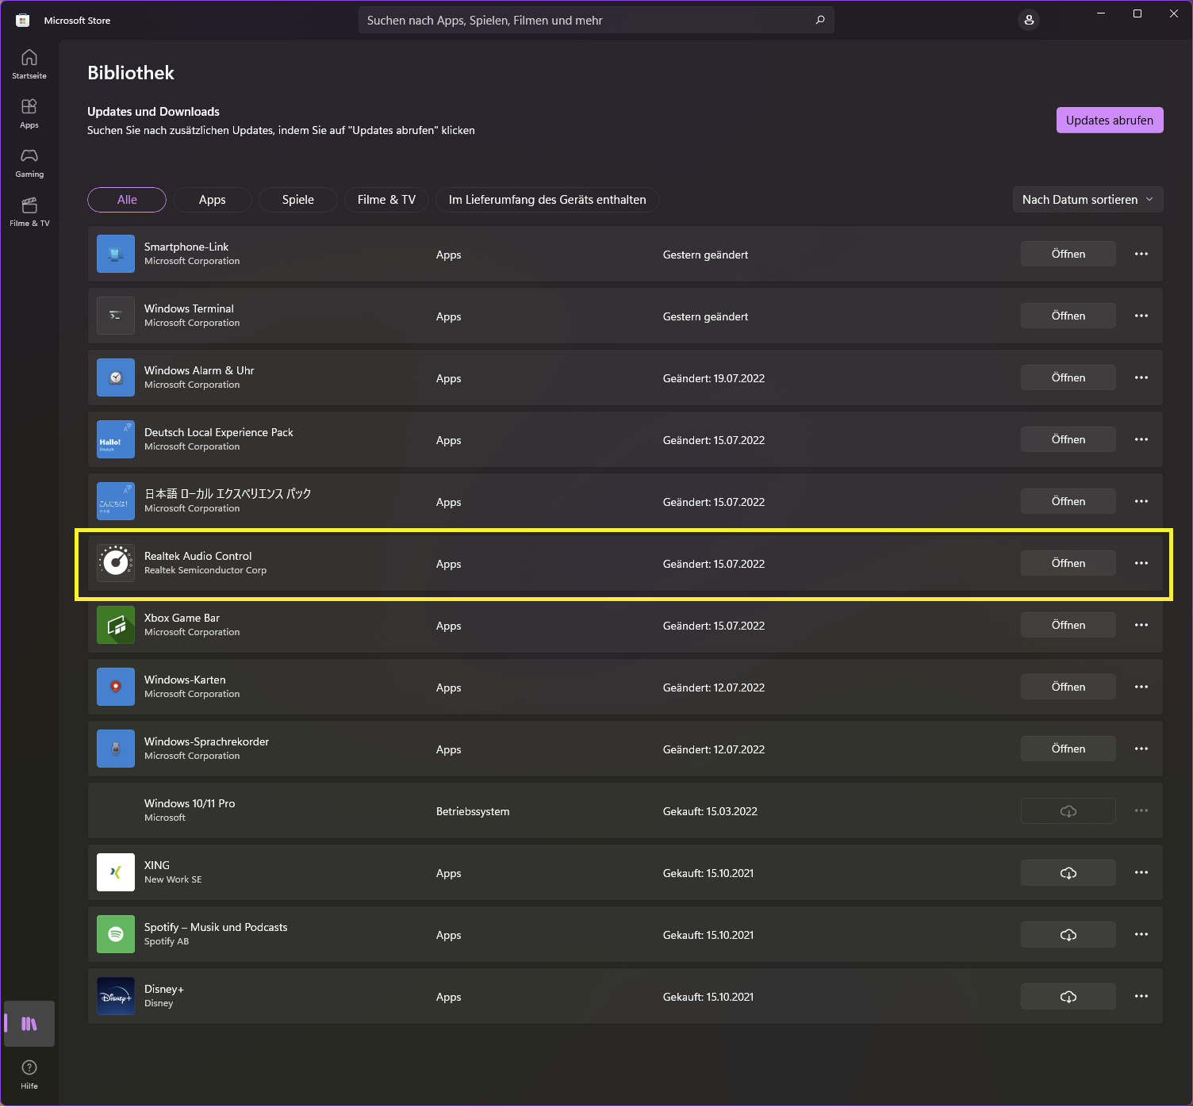Switch to Im Lieferumfang des Geräts enthalten
1193x1107 pixels.
pos(547,200)
